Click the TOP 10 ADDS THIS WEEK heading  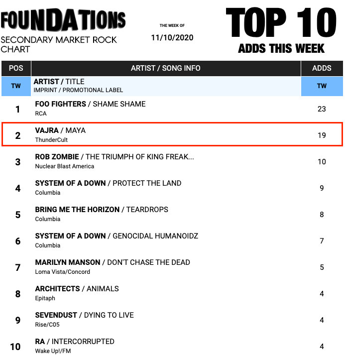(x=281, y=31)
